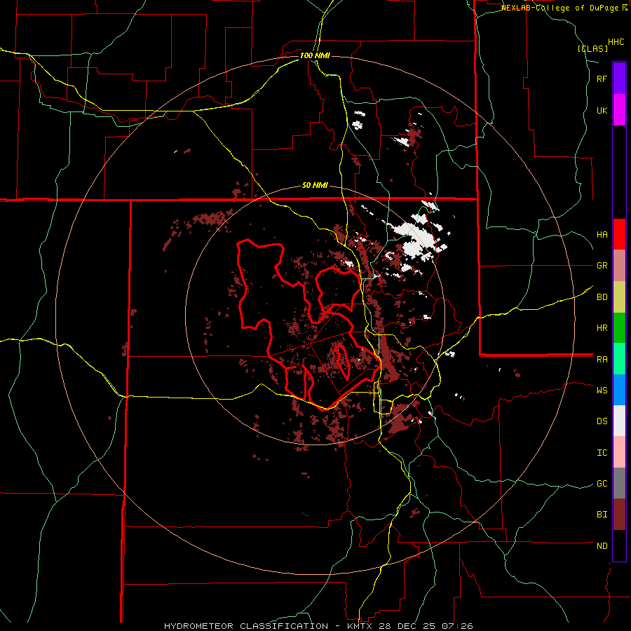This screenshot has width=631, height=631.
Task: Click the "HR" legend text label
Action: 602,328
